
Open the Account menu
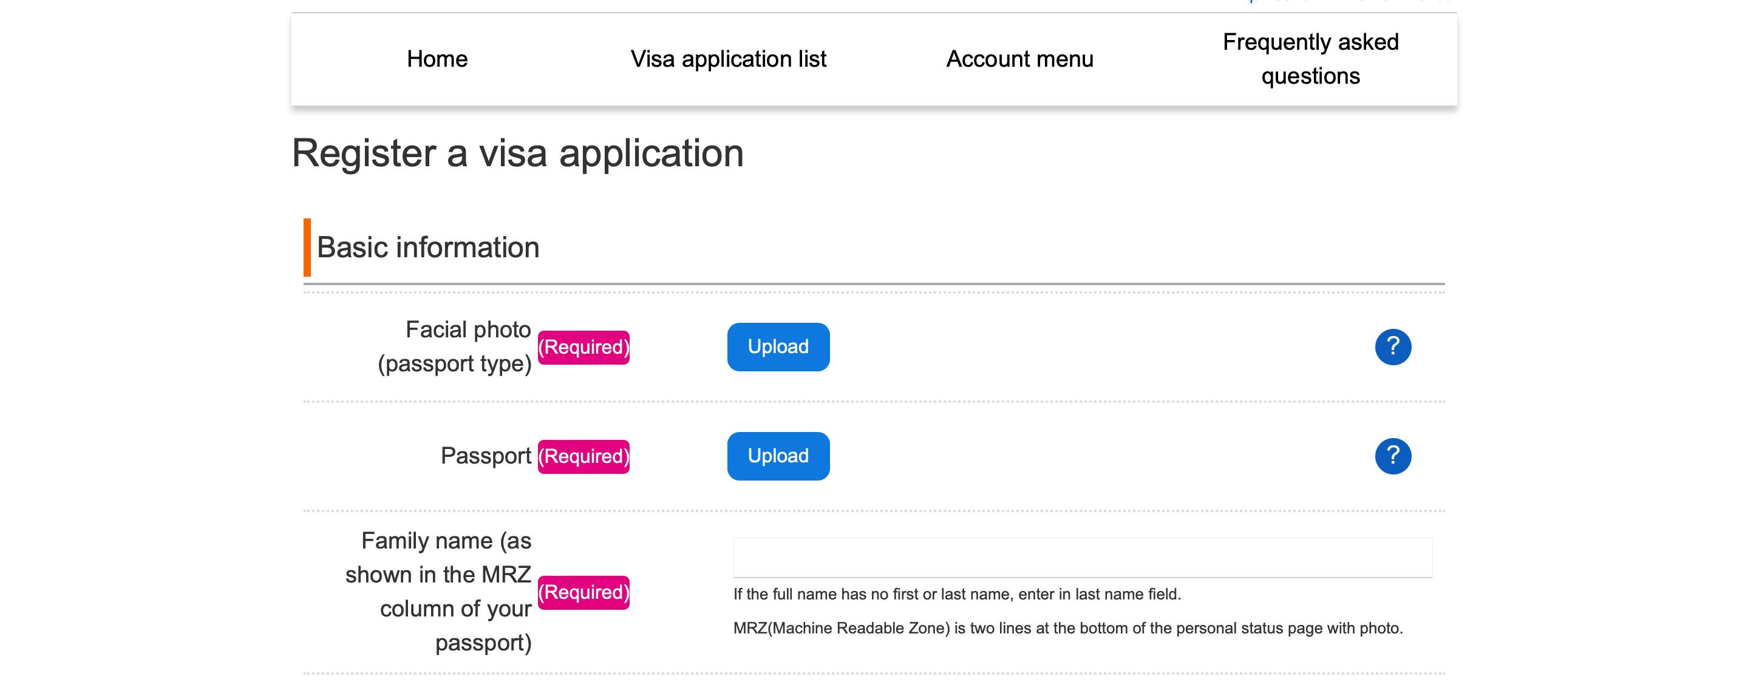click(x=1019, y=59)
